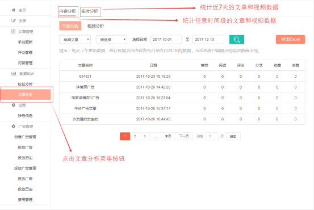Select the article named 详情页广告
314x210 pixels.
(x=85, y=87)
